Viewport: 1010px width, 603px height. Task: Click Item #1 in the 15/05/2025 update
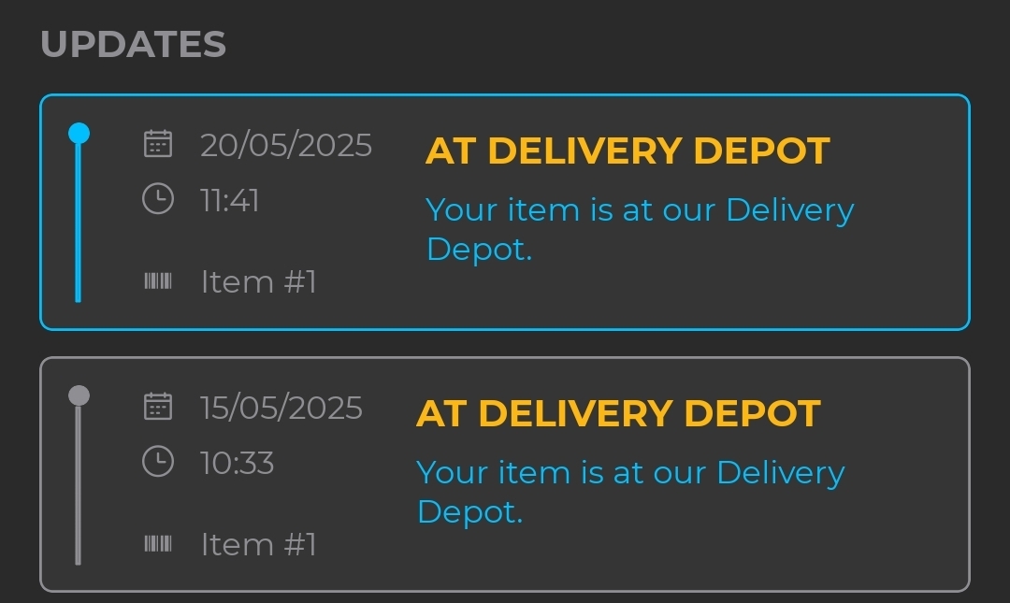tap(259, 544)
